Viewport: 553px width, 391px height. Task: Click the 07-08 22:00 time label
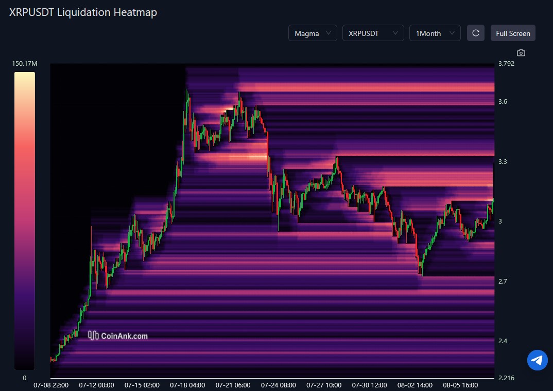(51, 385)
